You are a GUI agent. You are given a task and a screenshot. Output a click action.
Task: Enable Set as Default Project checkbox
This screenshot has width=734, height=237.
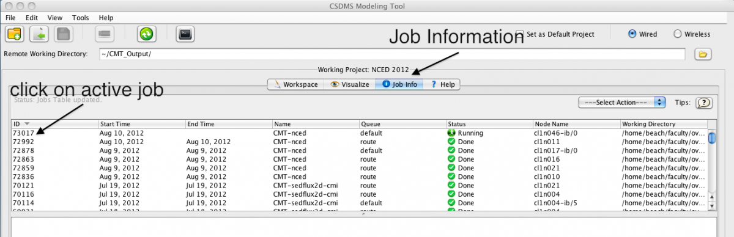519,34
